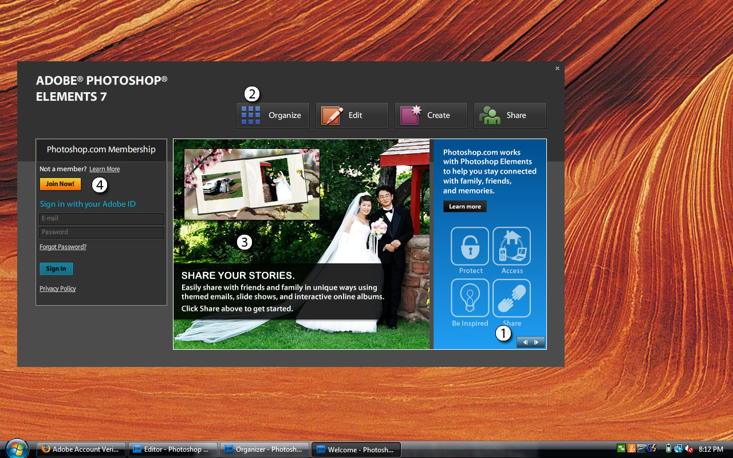Go to previous slide with left arrow
Viewport: 733px width, 458px height.
[525, 342]
